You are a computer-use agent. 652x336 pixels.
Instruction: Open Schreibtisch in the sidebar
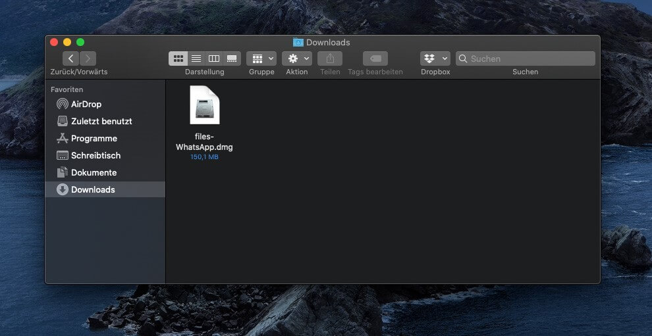pyautogui.click(x=105, y=155)
